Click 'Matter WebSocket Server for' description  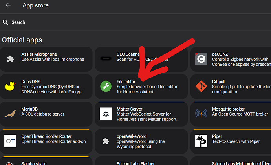point(144,114)
